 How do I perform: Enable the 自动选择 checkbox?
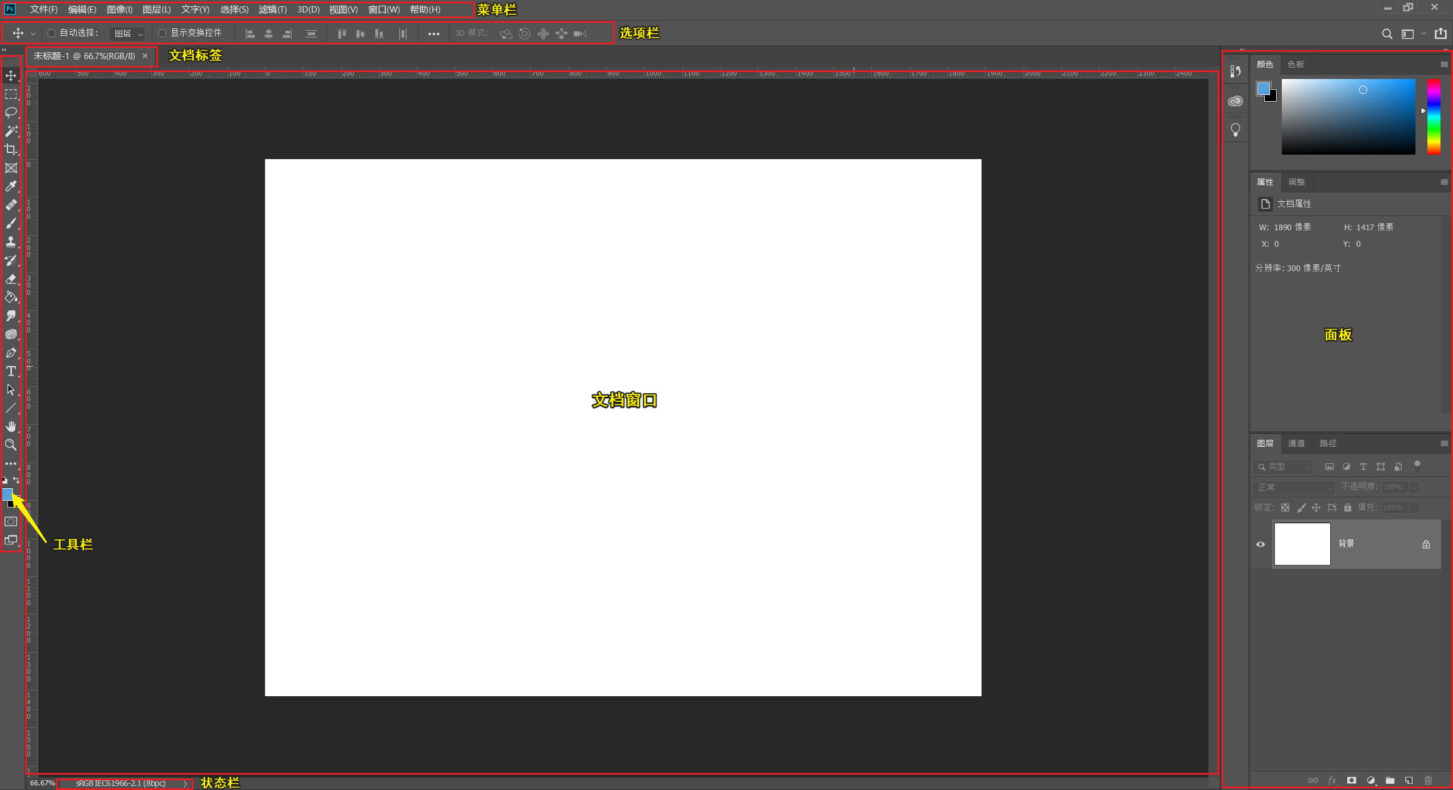50,33
